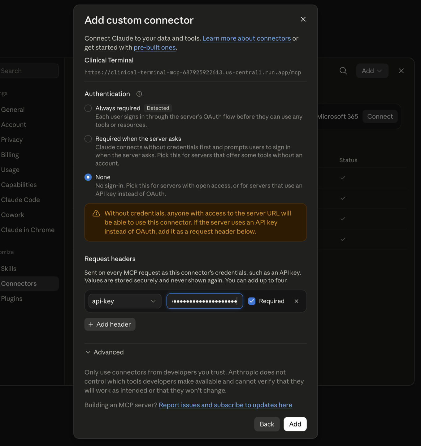Click the Clinical Terminal connector name
The height and width of the screenshot is (446, 421).
tap(109, 60)
